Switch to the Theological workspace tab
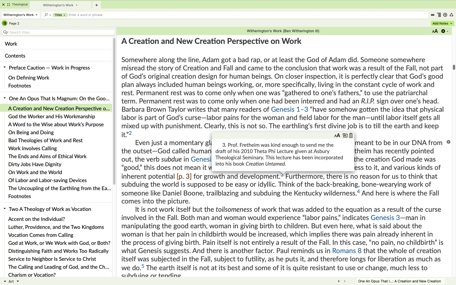456x285 pixels. 20,5
